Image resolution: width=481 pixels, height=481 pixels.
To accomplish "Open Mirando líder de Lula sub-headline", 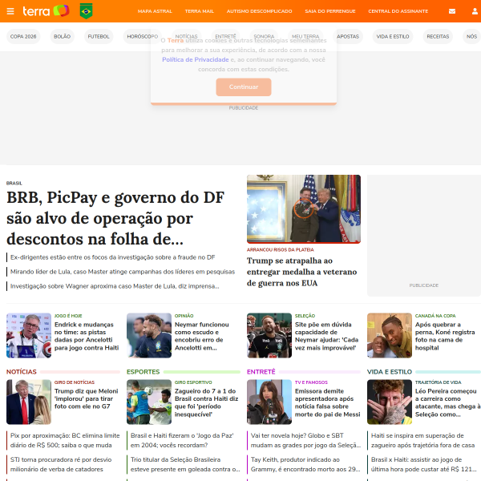I will 123,272.
